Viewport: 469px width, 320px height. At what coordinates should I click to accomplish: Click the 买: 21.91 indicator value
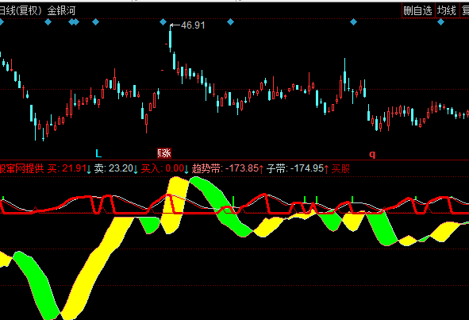pyautogui.click(x=67, y=168)
